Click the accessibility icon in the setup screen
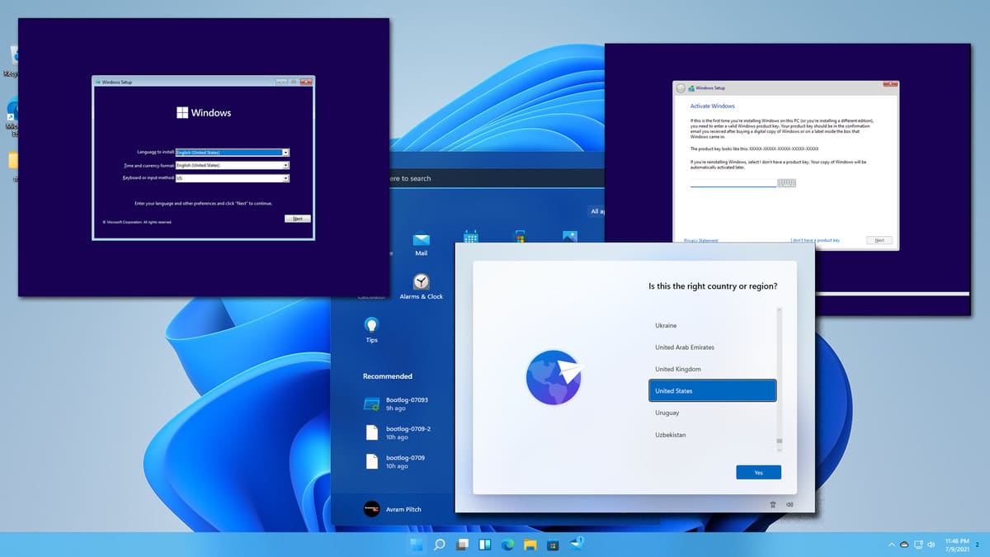The height and width of the screenshot is (557, 990). (x=773, y=503)
